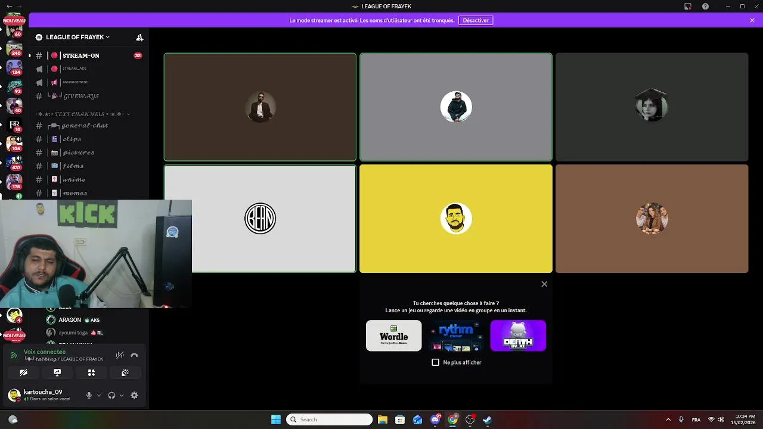Open the memes channel
This screenshot has width=763, height=429.
tap(88, 193)
